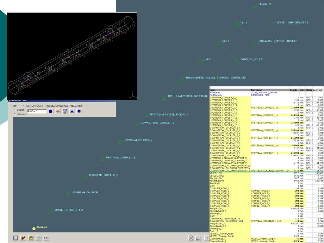Click the square frame icon in the bottom toolbar

16,238
